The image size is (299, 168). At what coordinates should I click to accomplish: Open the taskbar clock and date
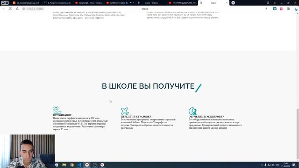[x=285, y=165]
